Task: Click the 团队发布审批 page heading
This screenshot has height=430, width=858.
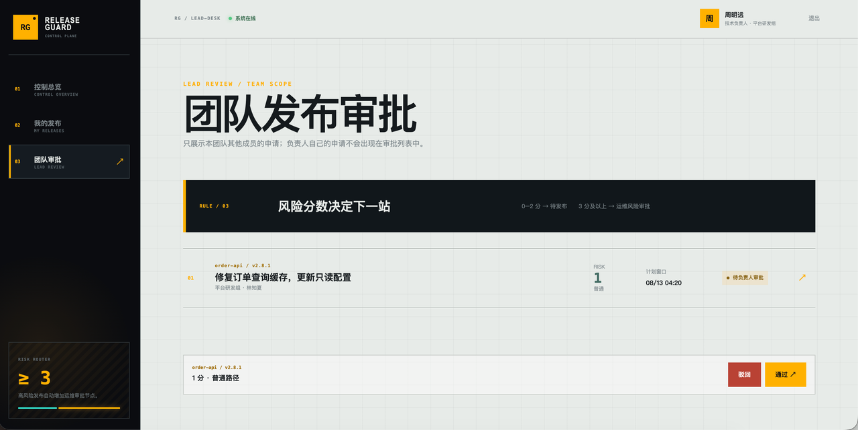Action: [x=300, y=115]
